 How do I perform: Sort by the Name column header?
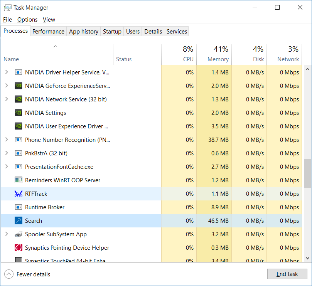click(57, 54)
